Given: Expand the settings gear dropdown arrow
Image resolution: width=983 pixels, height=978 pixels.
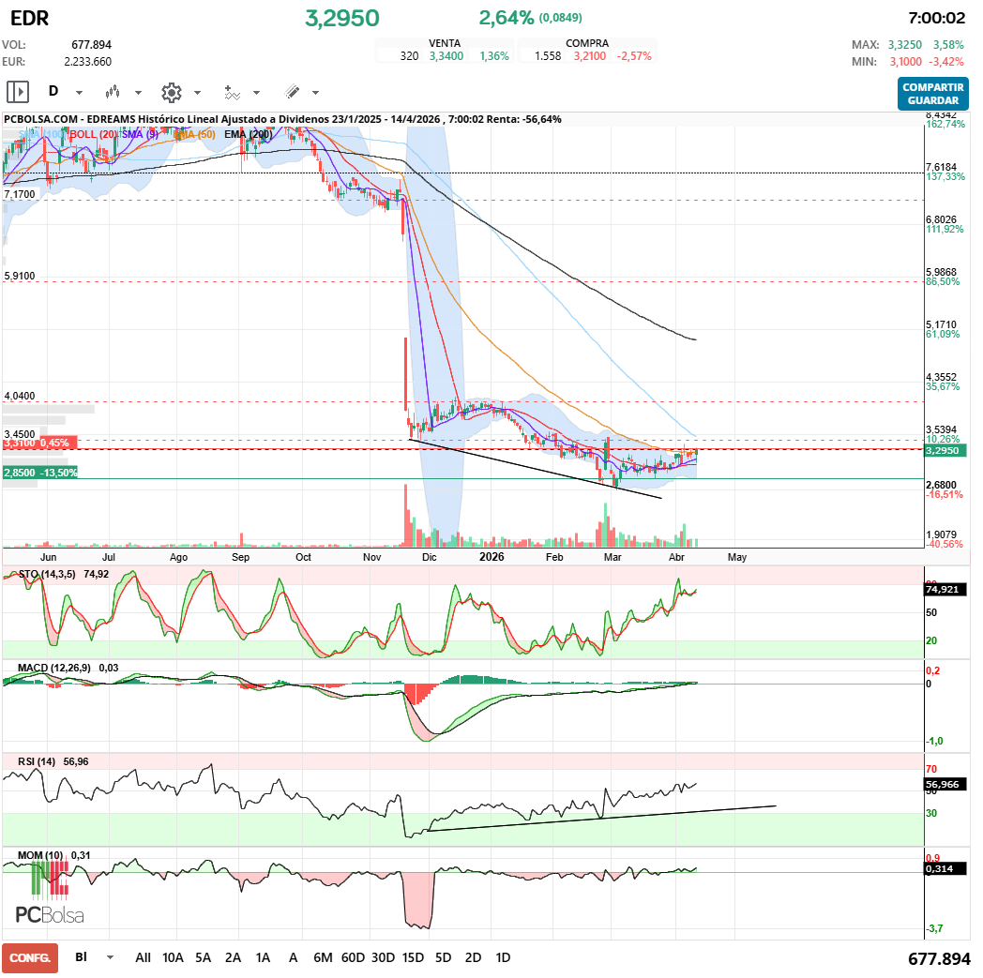Looking at the screenshot, I should (198, 93).
